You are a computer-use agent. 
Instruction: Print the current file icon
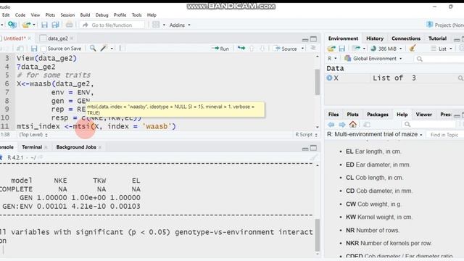point(70,25)
